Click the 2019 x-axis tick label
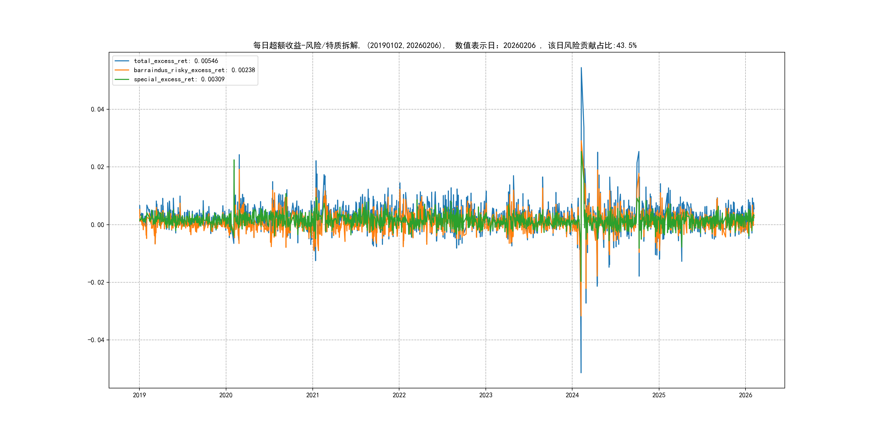Screen dimensions: 872x436 coord(139,395)
